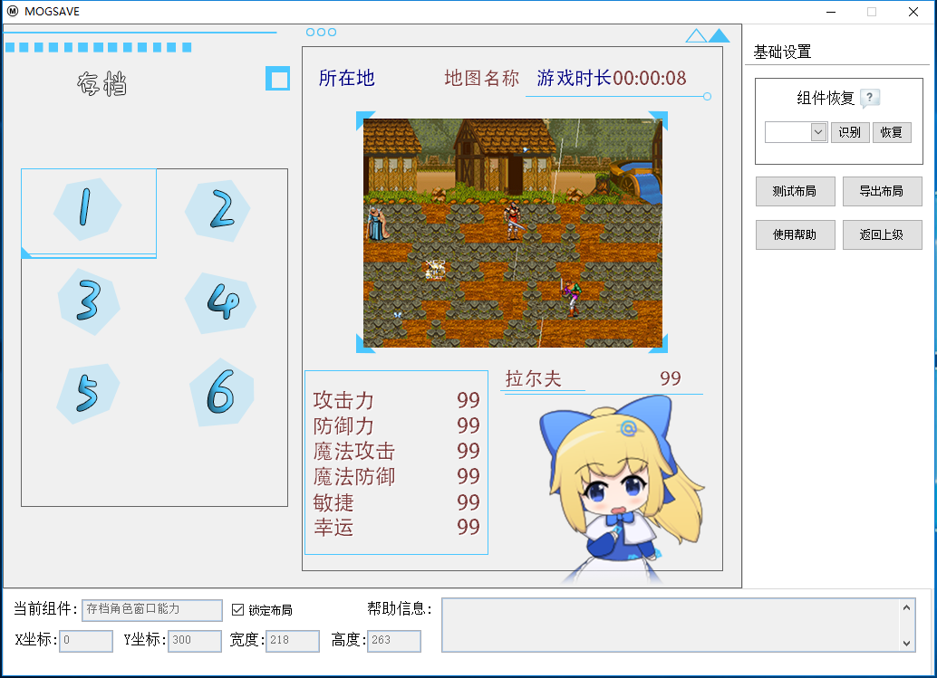Viewport: 937px width, 678px height.
Task: Choose save slot 3 icon
Action: [89, 301]
